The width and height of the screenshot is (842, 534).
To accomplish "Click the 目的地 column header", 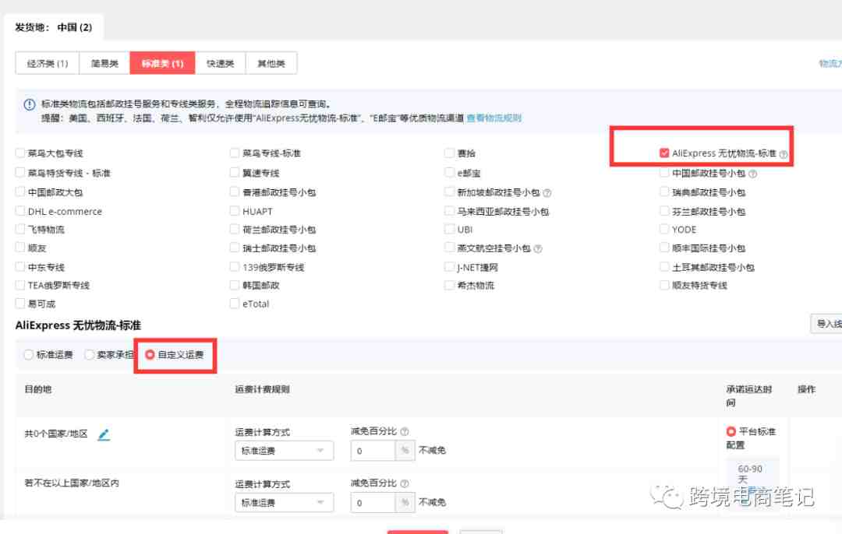I will [x=38, y=389].
